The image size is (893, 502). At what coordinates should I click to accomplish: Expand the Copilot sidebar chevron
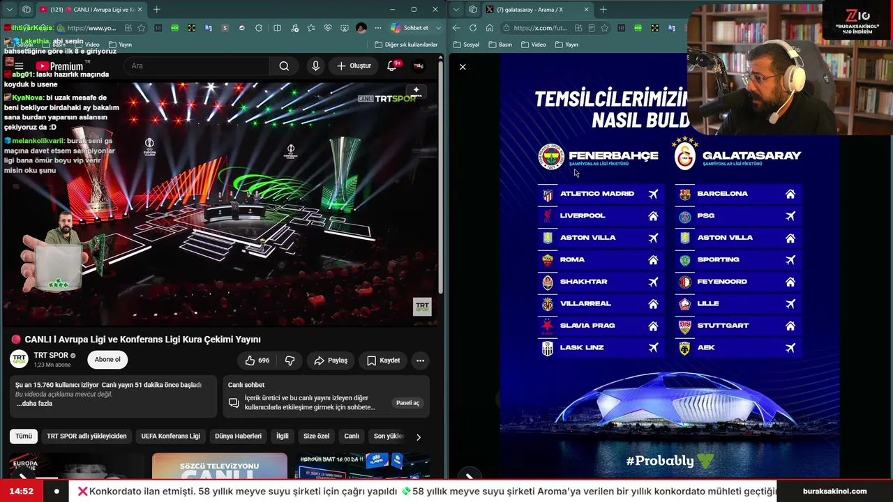tap(439, 28)
